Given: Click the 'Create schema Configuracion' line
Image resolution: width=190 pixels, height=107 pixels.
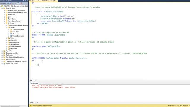Looking at the screenshot, I should (x=46, y=46).
